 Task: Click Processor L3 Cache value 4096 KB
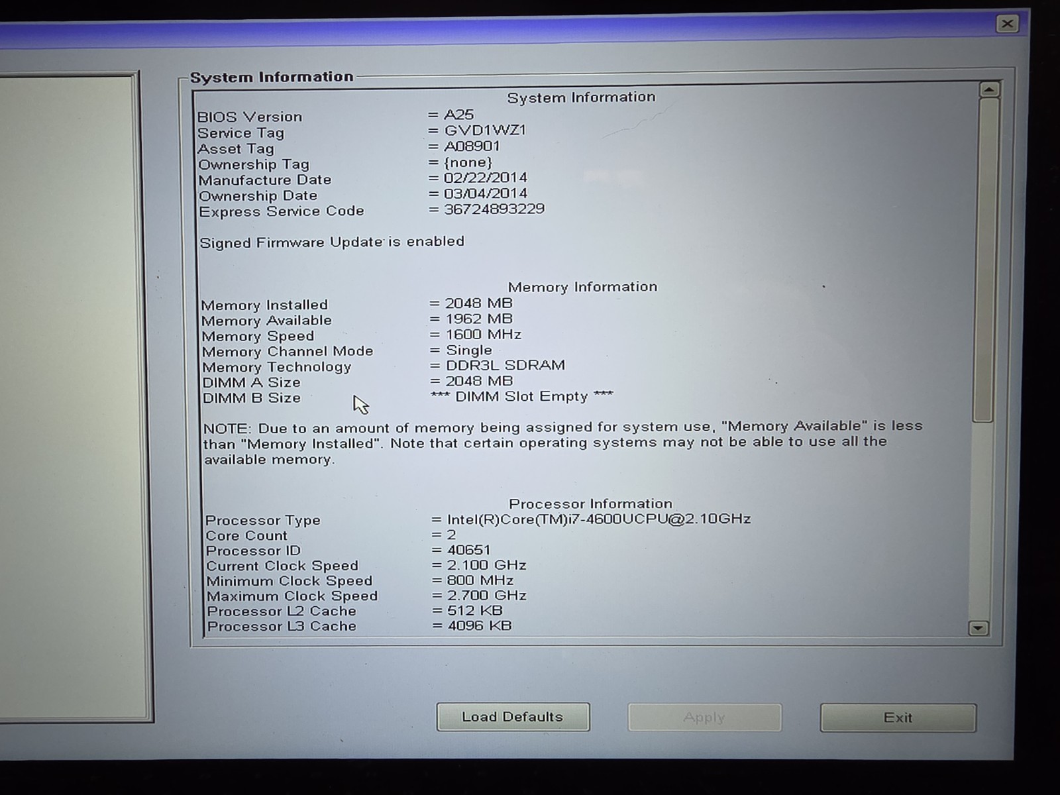[479, 625]
